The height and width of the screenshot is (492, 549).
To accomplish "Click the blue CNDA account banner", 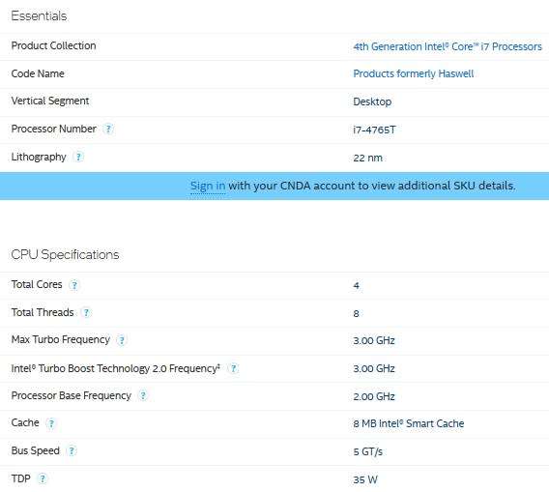I will pos(274,186).
